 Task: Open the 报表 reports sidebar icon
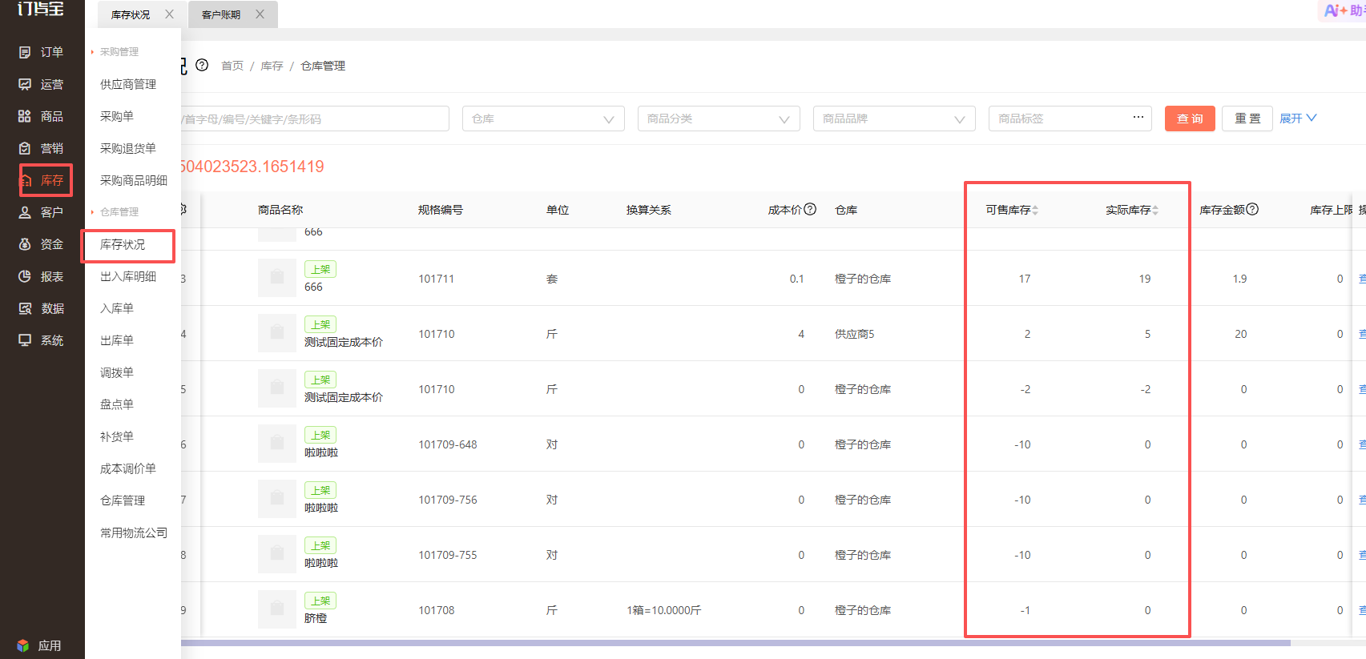coord(25,276)
